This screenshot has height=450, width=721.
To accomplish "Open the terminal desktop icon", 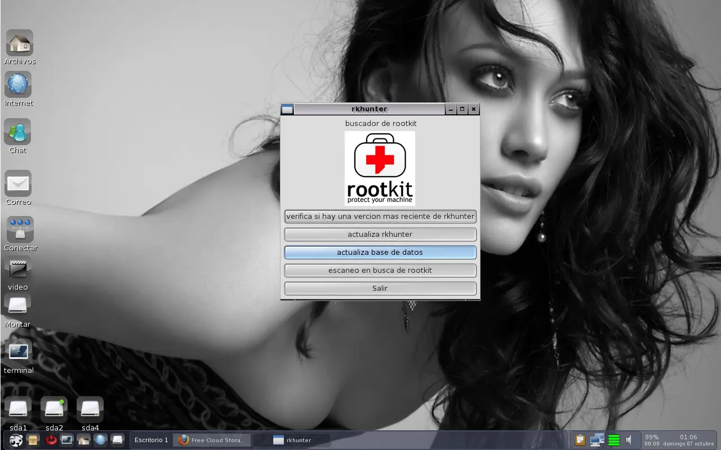I will (18, 351).
